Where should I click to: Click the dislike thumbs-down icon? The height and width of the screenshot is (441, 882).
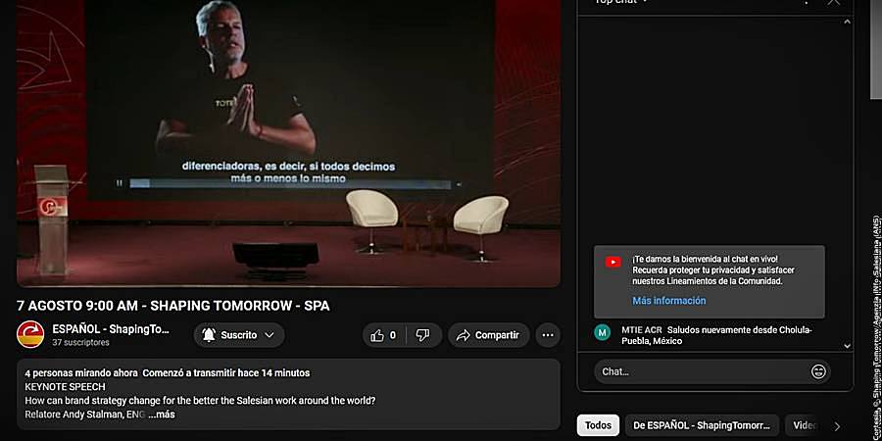point(422,335)
